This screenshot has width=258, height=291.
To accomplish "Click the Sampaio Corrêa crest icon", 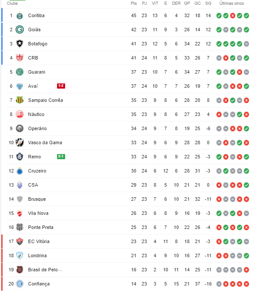I will click(19, 100).
